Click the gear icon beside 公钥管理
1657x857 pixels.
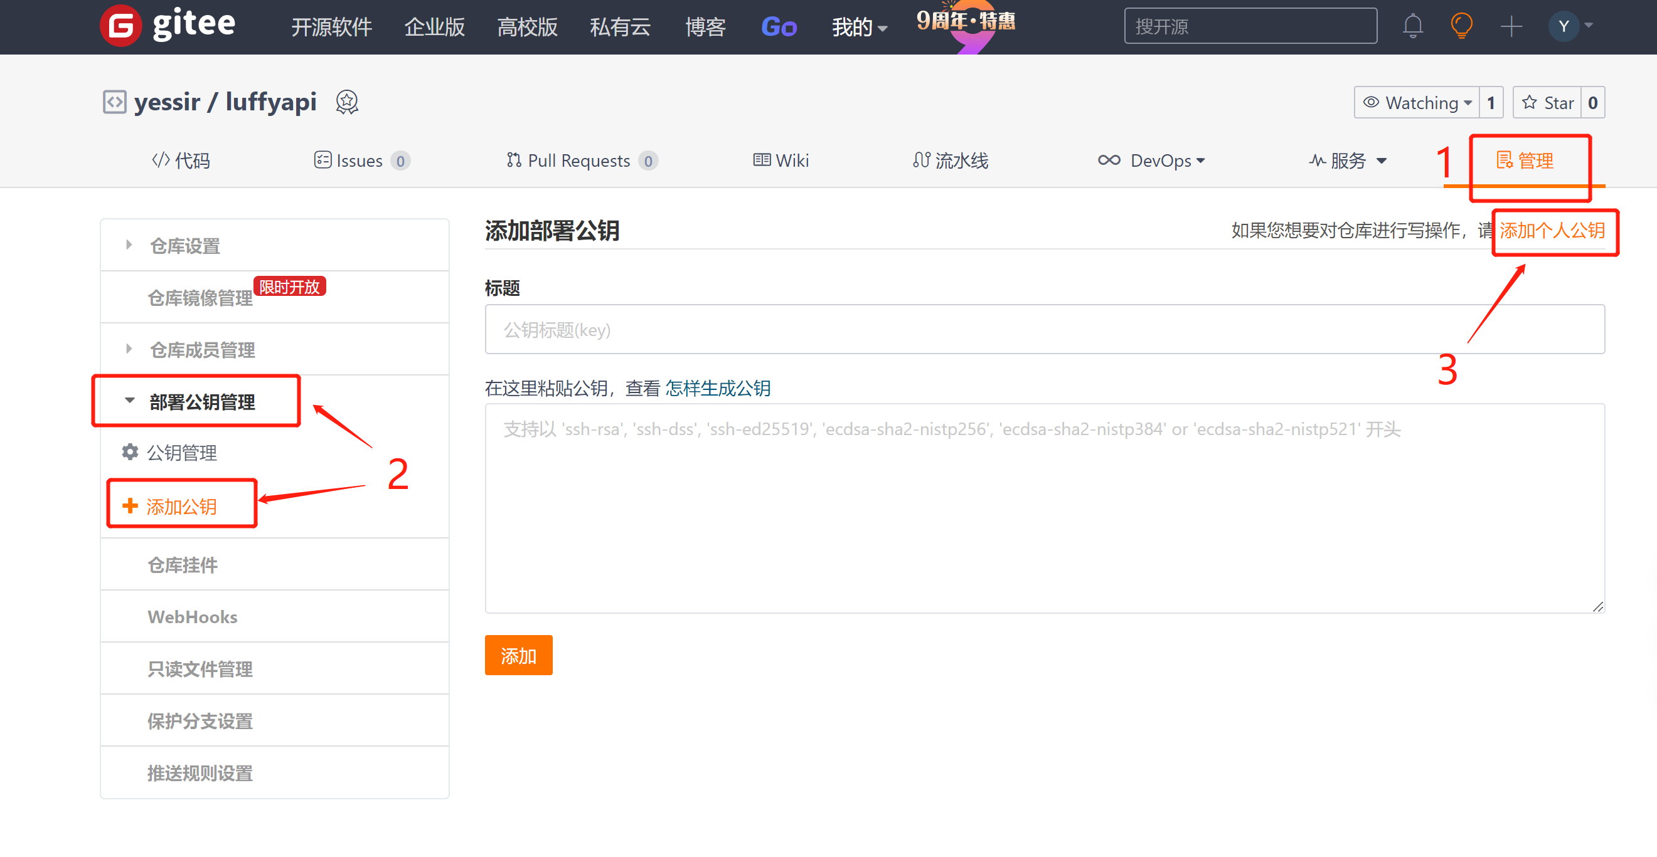(x=130, y=452)
